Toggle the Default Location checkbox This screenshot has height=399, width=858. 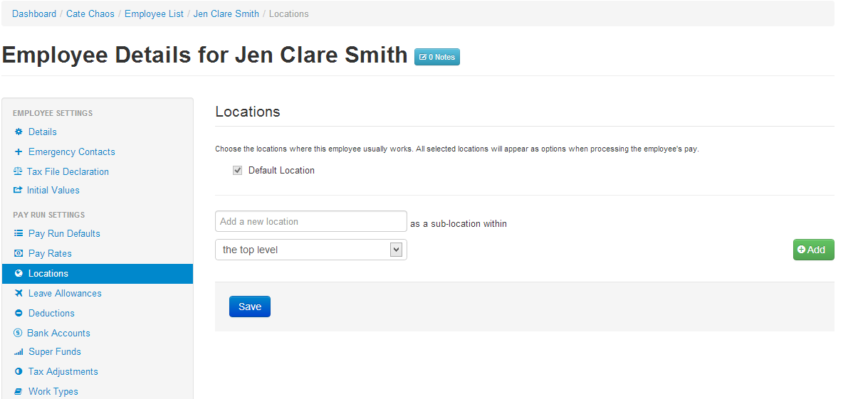(238, 171)
